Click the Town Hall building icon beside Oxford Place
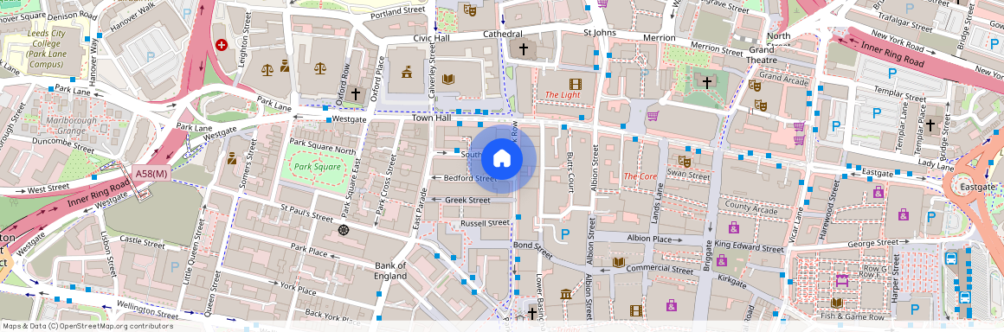The height and width of the screenshot is (332, 1004). pyautogui.click(x=407, y=72)
